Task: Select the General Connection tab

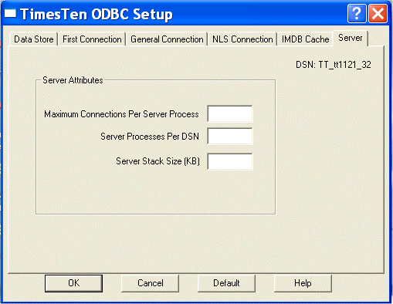Action: tap(167, 39)
